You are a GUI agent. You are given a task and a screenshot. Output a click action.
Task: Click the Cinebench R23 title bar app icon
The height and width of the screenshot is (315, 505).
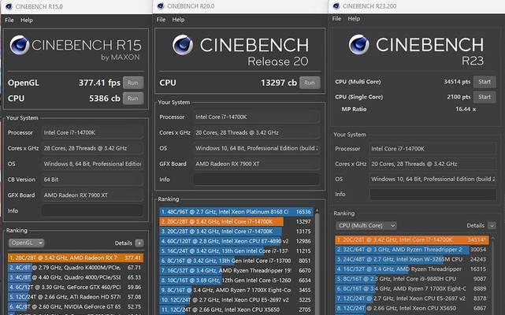(x=336, y=6)
